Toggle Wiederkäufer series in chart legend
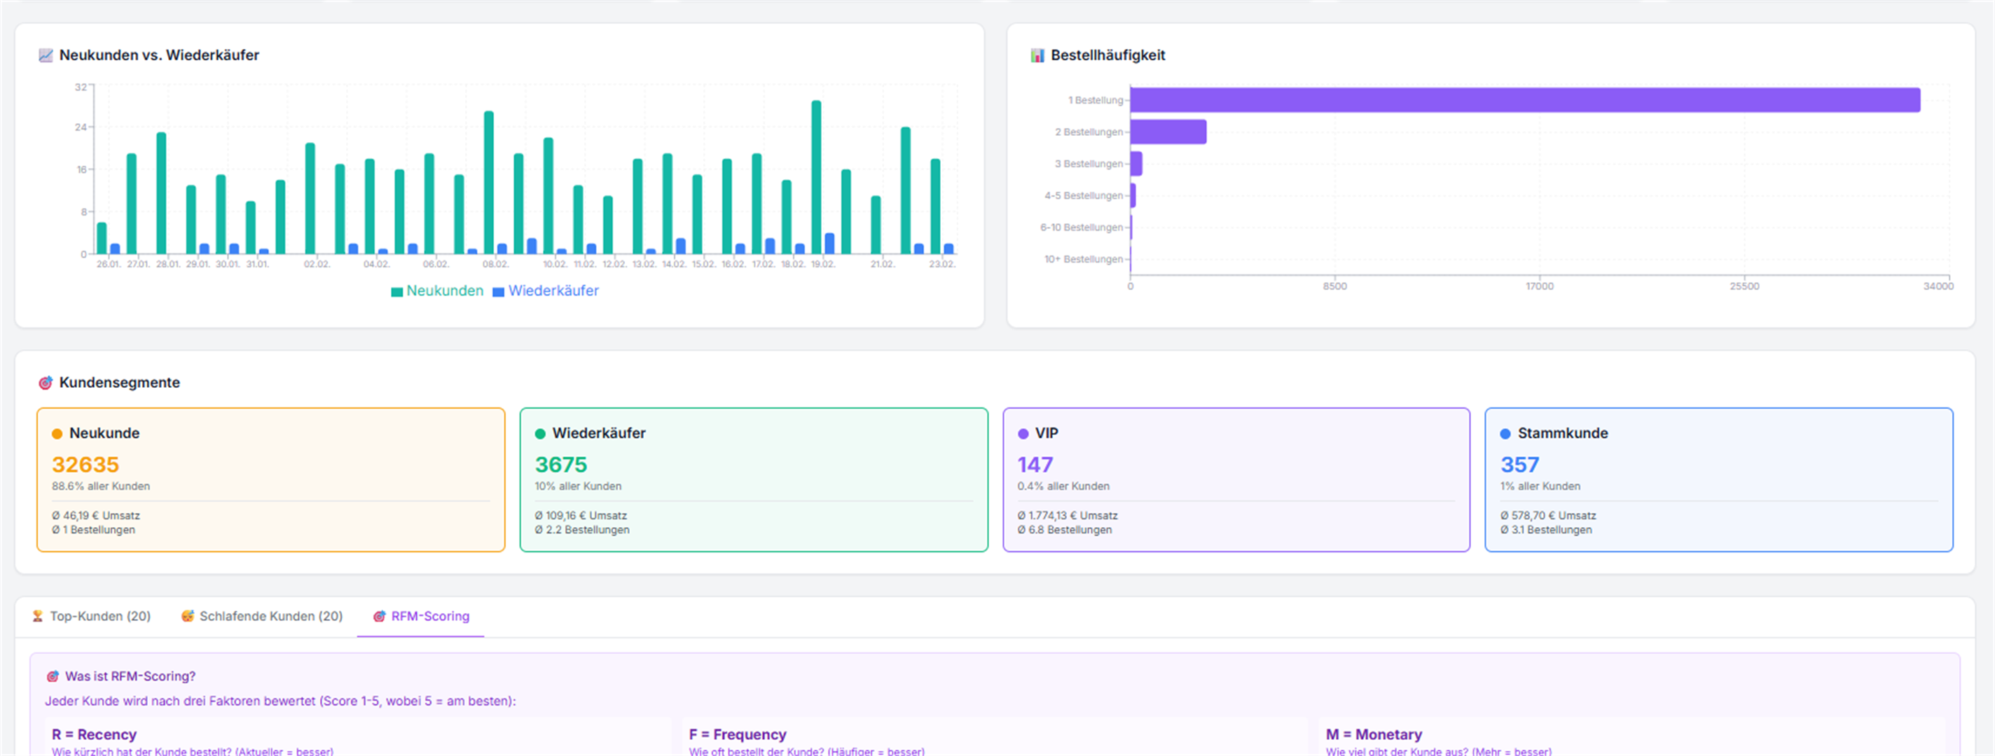Screen dimensions: 1995x756 553,291
